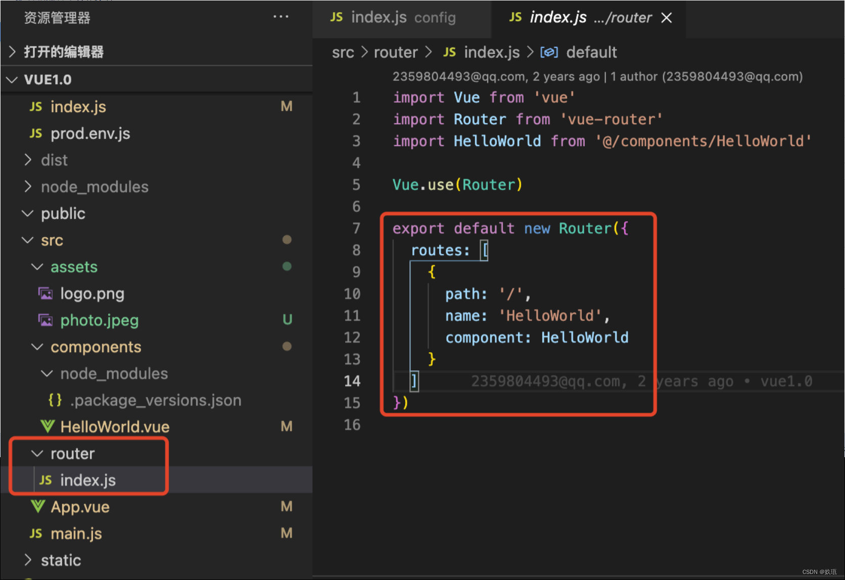Click the image icon beside photo.jpeg
Screen dimensions: 845x580
(45, 320)
